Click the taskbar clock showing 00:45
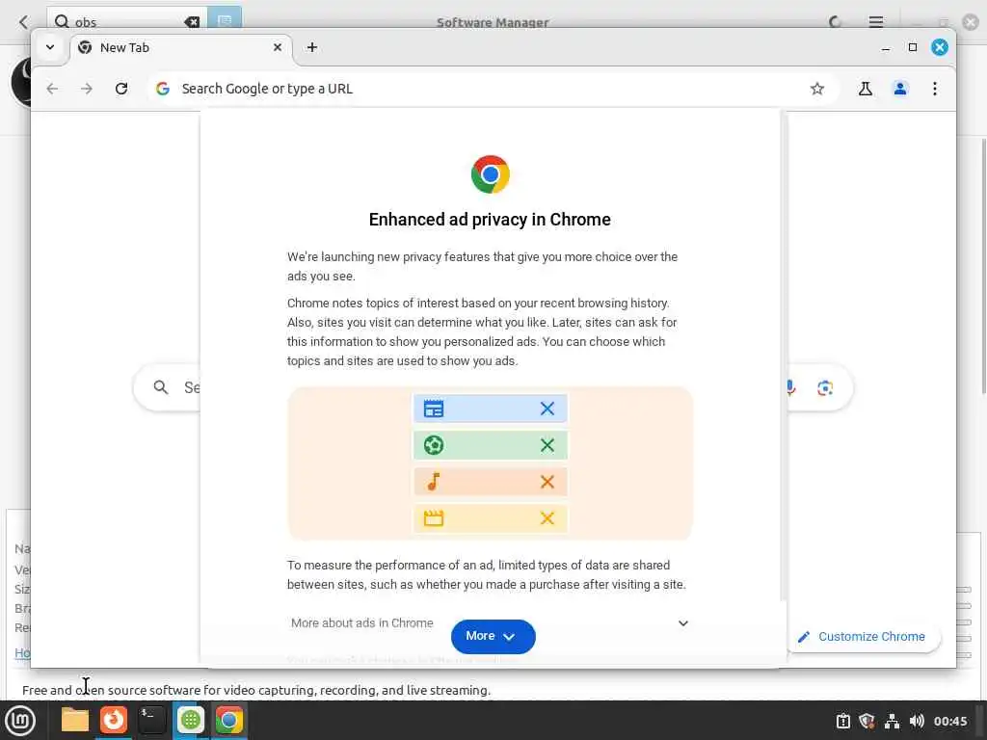The image size is (987, 740). (950, 721)
